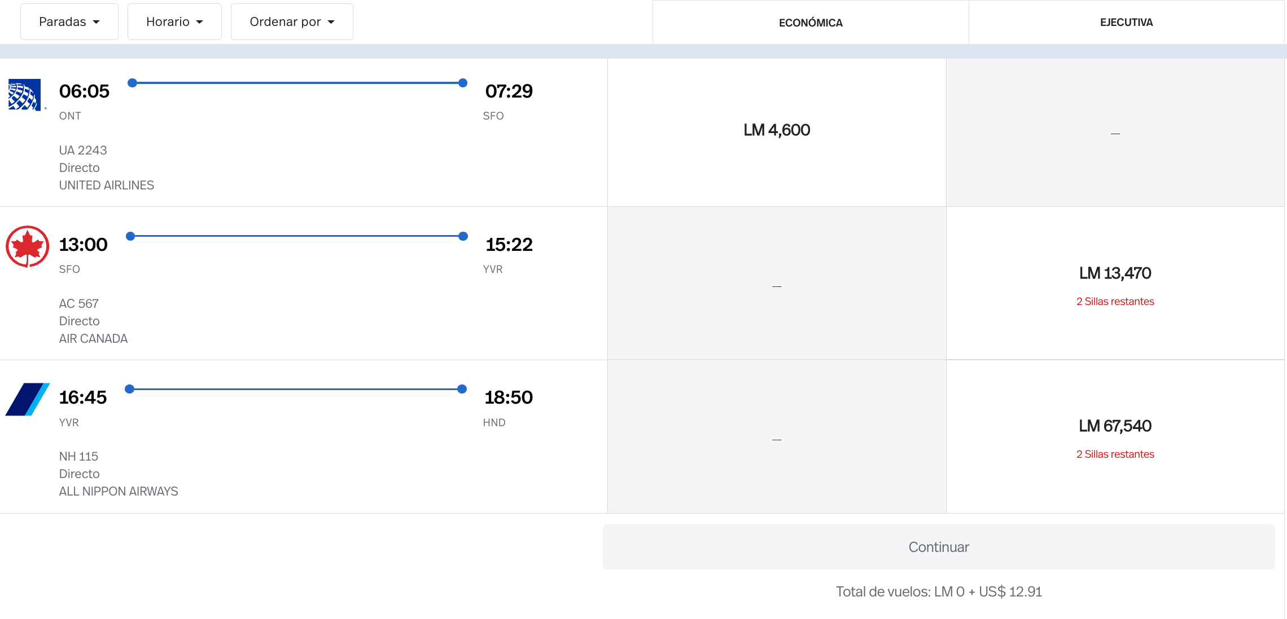Expand the Paradas filter dropdown
The height and width of the screenshot is (619, 1287).
point(68,21)
